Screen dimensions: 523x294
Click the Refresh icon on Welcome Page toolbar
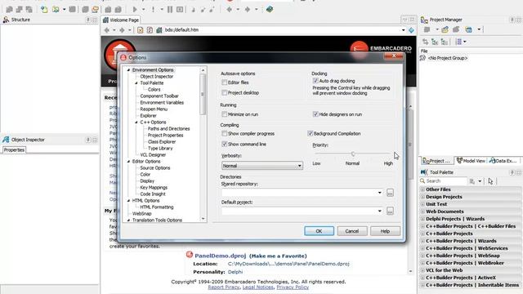150,30
